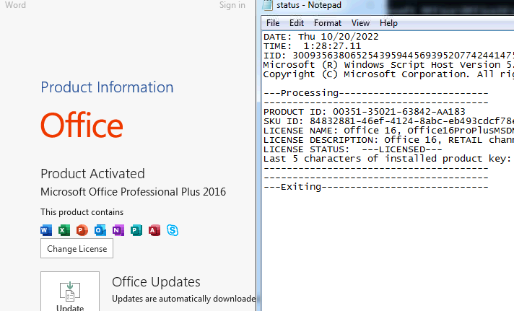This screenshot has height=311, width=514.
Task: Click the Word title at the top left
Action: [x=15, y=5]
